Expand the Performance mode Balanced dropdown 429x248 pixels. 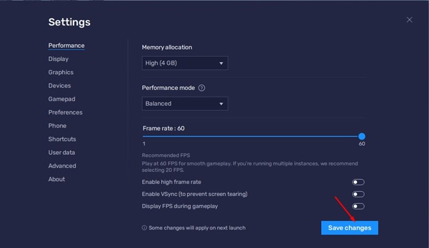(x=184, y=103)
